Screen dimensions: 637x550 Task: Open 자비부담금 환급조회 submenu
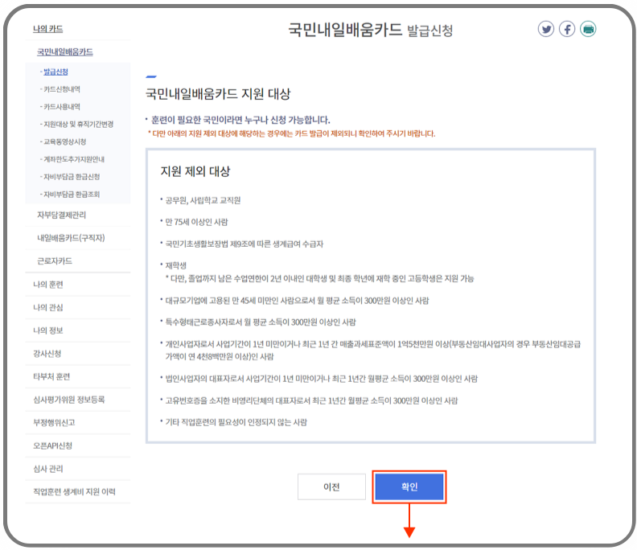coord(72,194)
